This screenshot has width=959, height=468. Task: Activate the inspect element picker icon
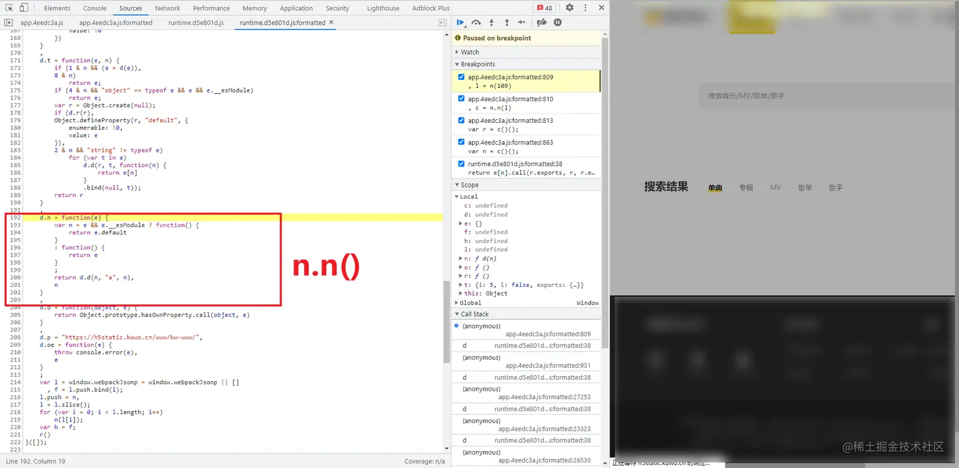9,8
